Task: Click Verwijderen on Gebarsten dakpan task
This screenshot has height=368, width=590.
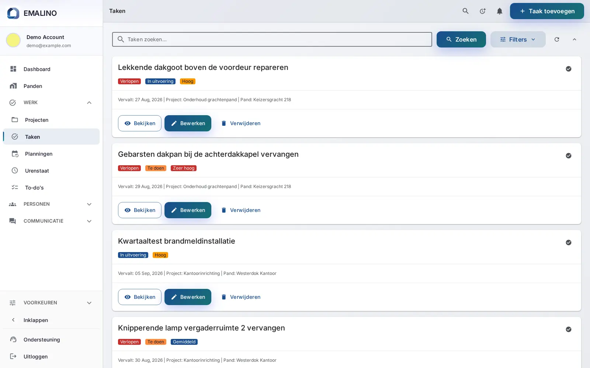Action: click(x=240, y=210)
